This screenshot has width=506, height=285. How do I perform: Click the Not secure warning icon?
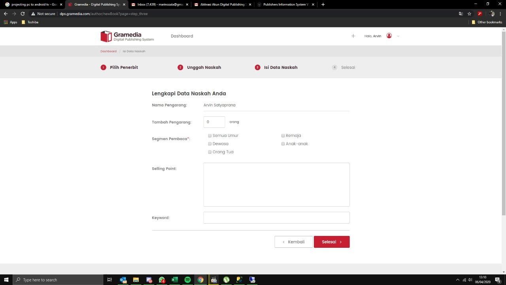pos(33,13)
